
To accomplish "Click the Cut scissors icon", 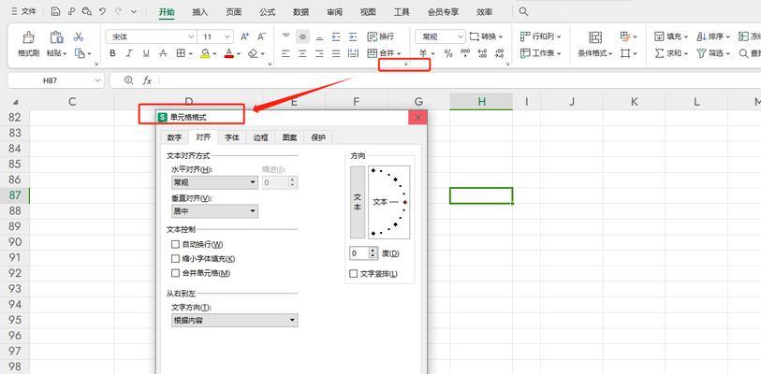I will (79, 36).
